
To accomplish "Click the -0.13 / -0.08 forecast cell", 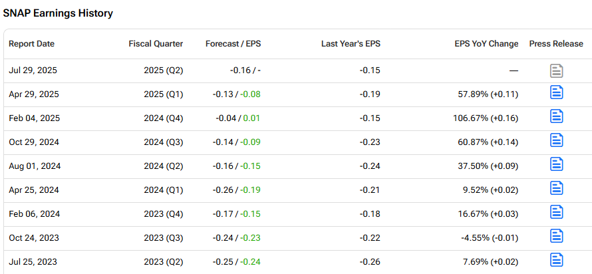I will pos(237,94).
